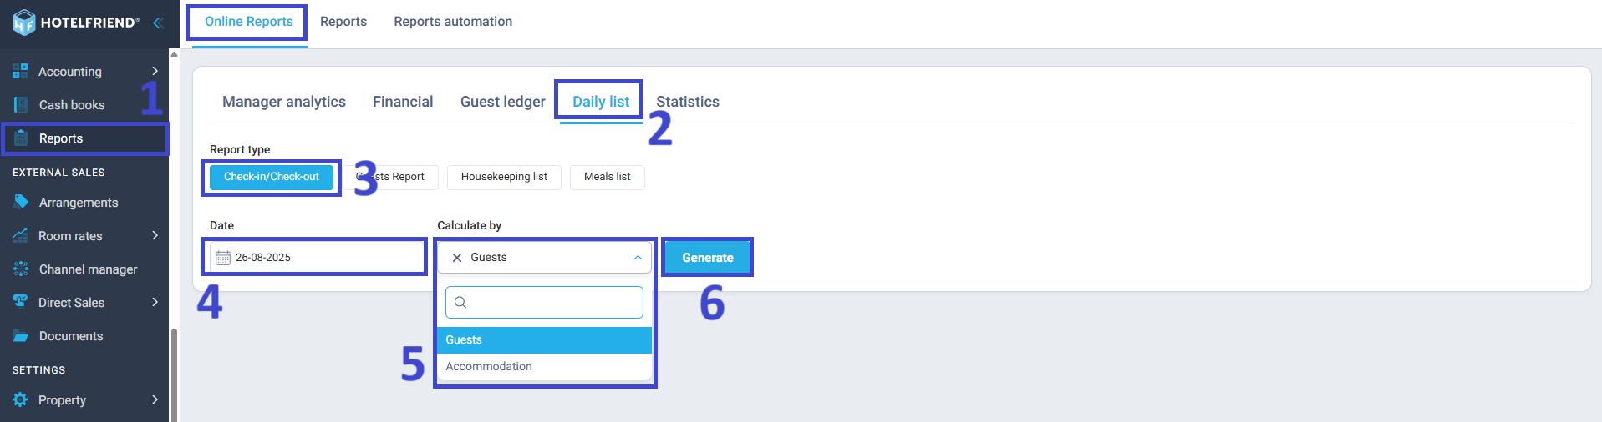Expand the Direct Sales submenu arrow
This screenshot has width=1602, height=422.
155,302
